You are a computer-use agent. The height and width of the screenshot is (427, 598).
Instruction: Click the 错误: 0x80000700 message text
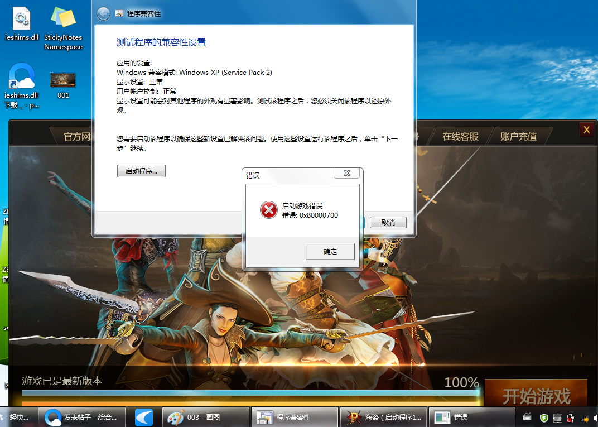(310, 215)
